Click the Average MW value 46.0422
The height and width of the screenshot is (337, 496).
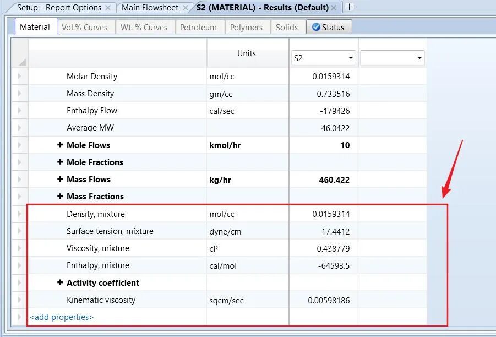click(x=335, y=128)
